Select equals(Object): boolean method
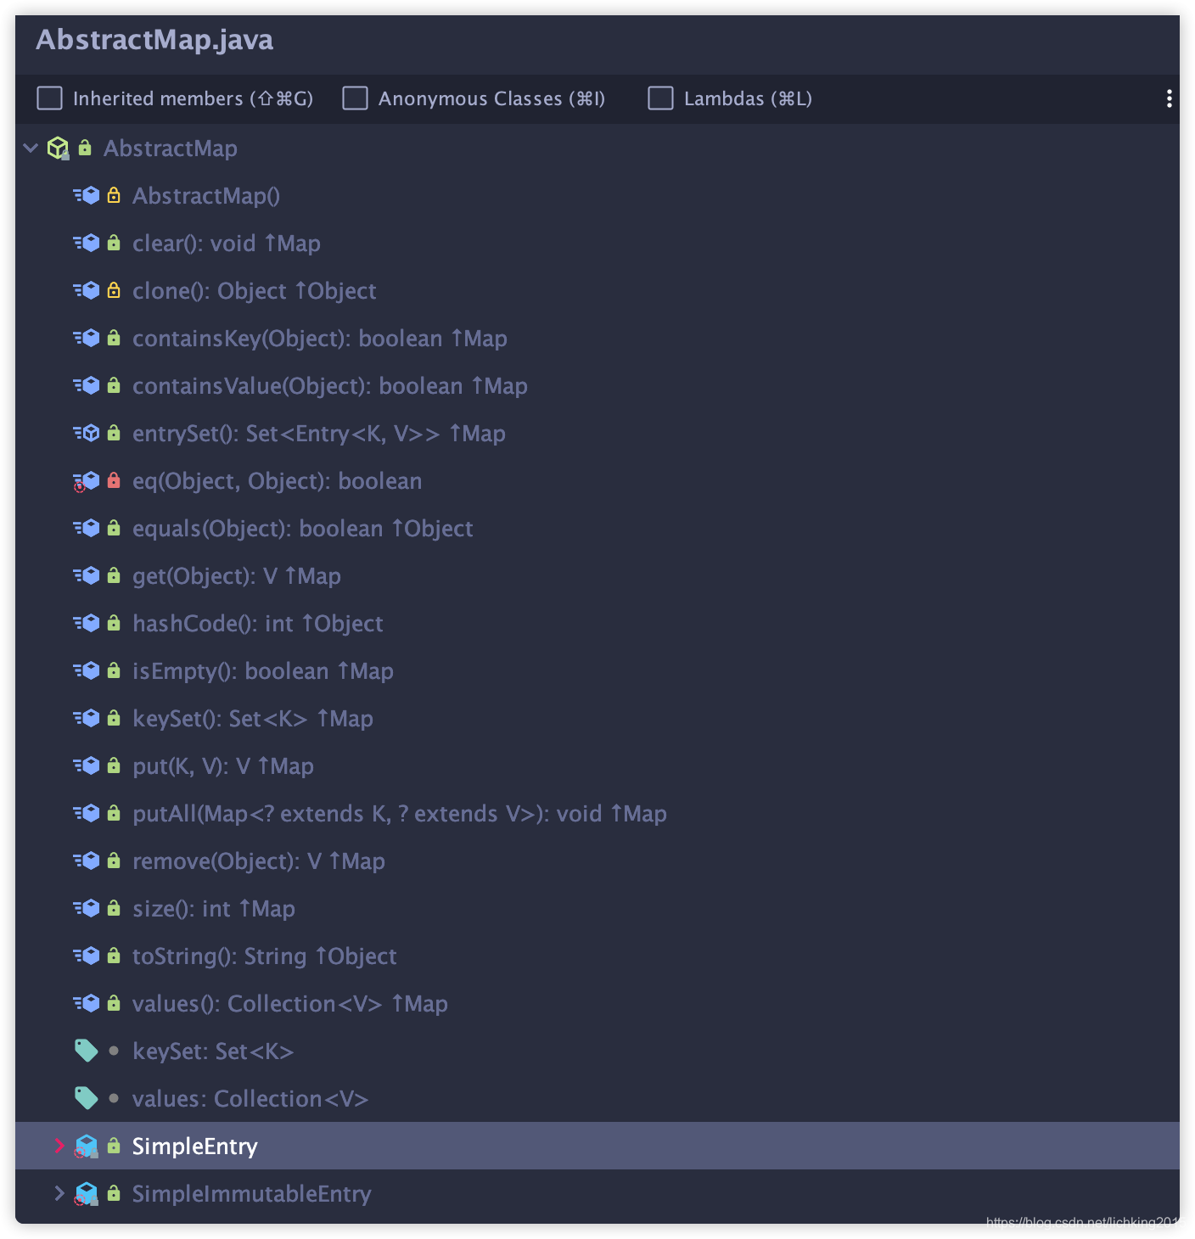 (x=303, y=529)
